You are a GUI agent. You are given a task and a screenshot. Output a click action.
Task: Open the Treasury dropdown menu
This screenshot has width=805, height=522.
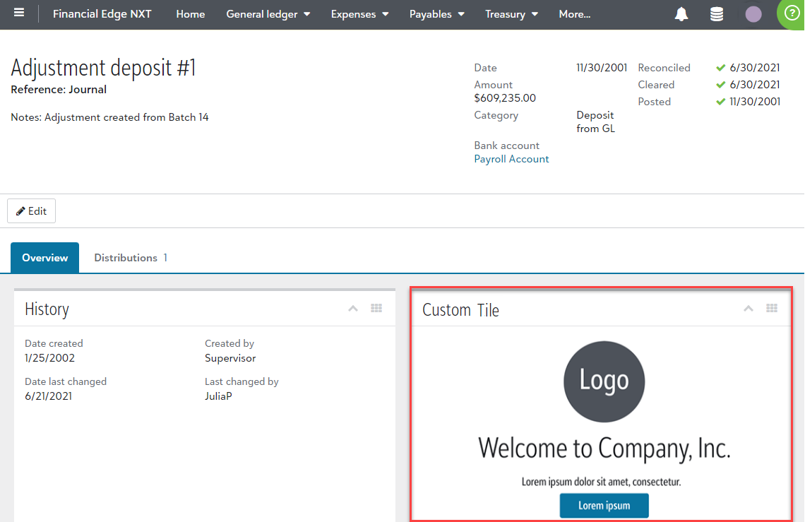[511, 14]
